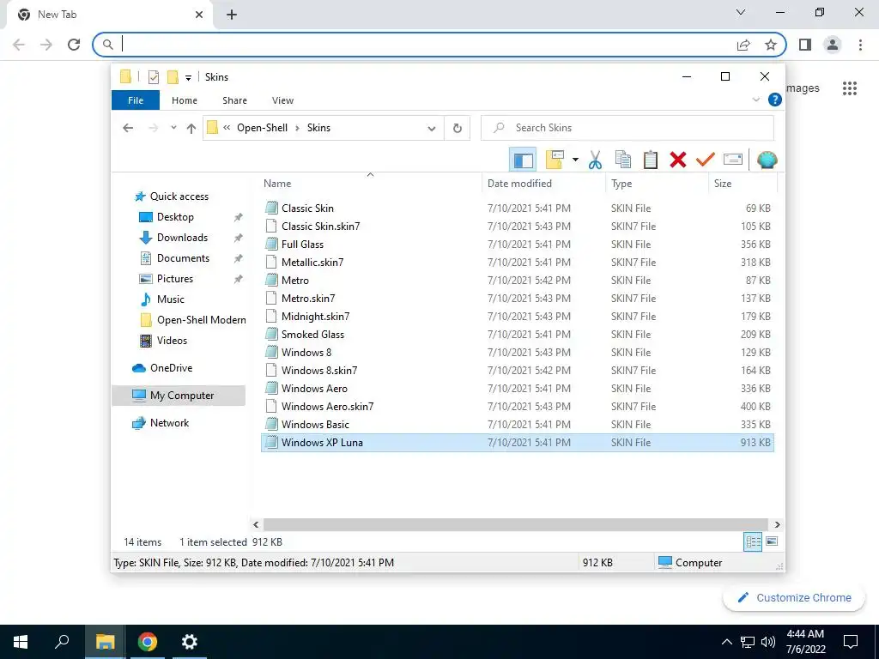
Task: Open recent locations dropdown arrow
Action: (x=173, y=128)
